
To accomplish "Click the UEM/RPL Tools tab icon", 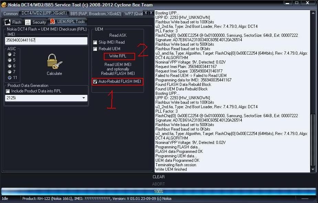I will pos(52,22).
